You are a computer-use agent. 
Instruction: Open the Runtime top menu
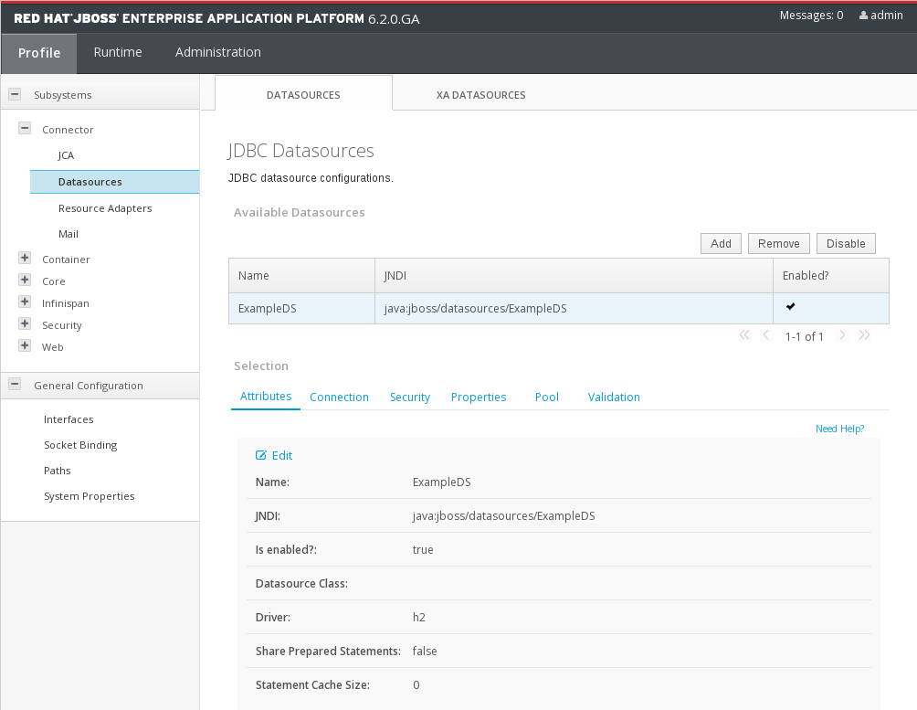118,52
